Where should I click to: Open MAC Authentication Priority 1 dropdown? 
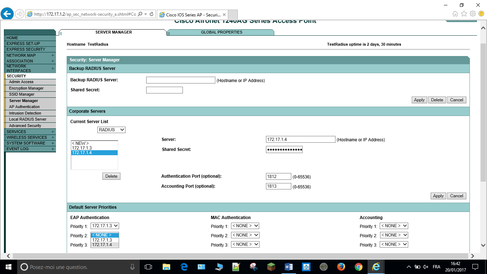pos(245,226)
